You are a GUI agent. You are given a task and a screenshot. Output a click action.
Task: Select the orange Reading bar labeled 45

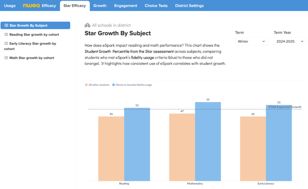(111, 149)
